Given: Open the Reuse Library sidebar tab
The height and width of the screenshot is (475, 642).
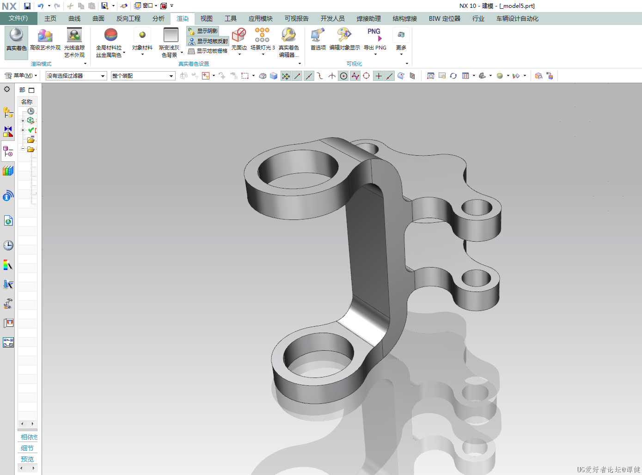Looking at the screenshot, I should [8, 171].
